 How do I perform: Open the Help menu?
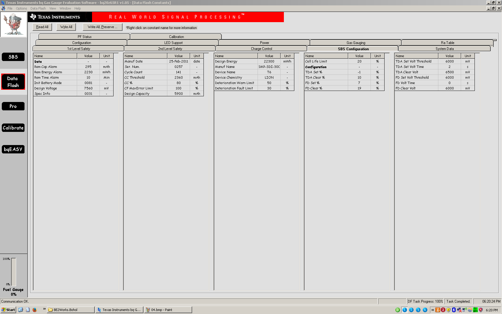click(x=78, y=8)
